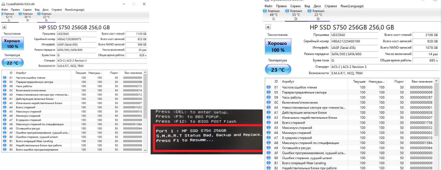The width and height of the screenshot is (442, 170).
Task: Switch to the G: 22 °C drive tab in right window
Action: [318, 15]
